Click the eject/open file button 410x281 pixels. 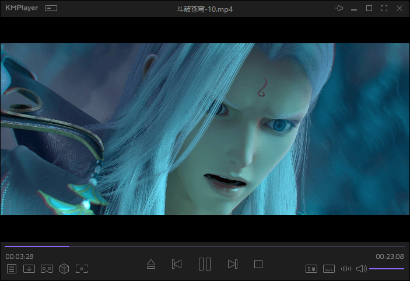[151, 265]
